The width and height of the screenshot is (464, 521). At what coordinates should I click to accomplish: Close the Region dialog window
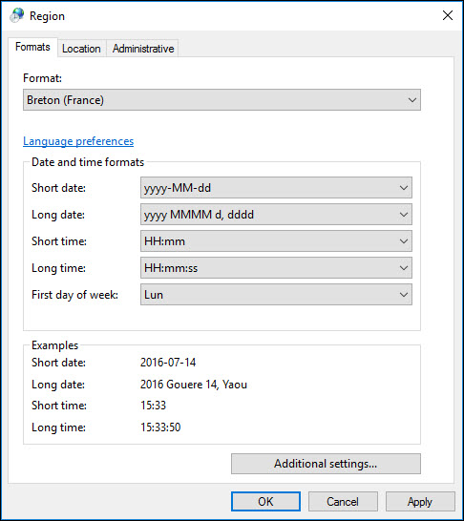[x=448, y=15]
